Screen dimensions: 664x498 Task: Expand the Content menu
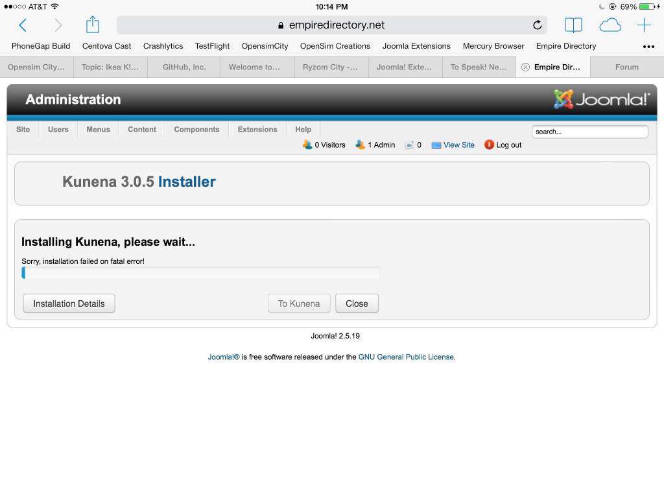(x=141, y=129)
